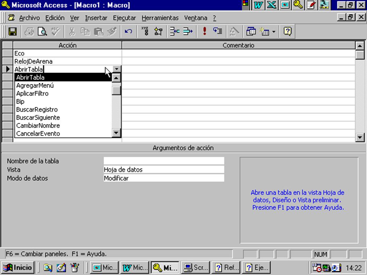
Task: Click the action list scroll up arrow
Action: pos(116,78)
